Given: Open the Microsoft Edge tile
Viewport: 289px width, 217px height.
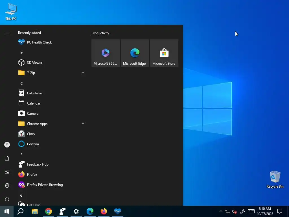Looking at the screenshot, I should pos(135,53).
